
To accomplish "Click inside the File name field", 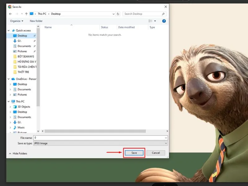I will (x=93, y=138).
